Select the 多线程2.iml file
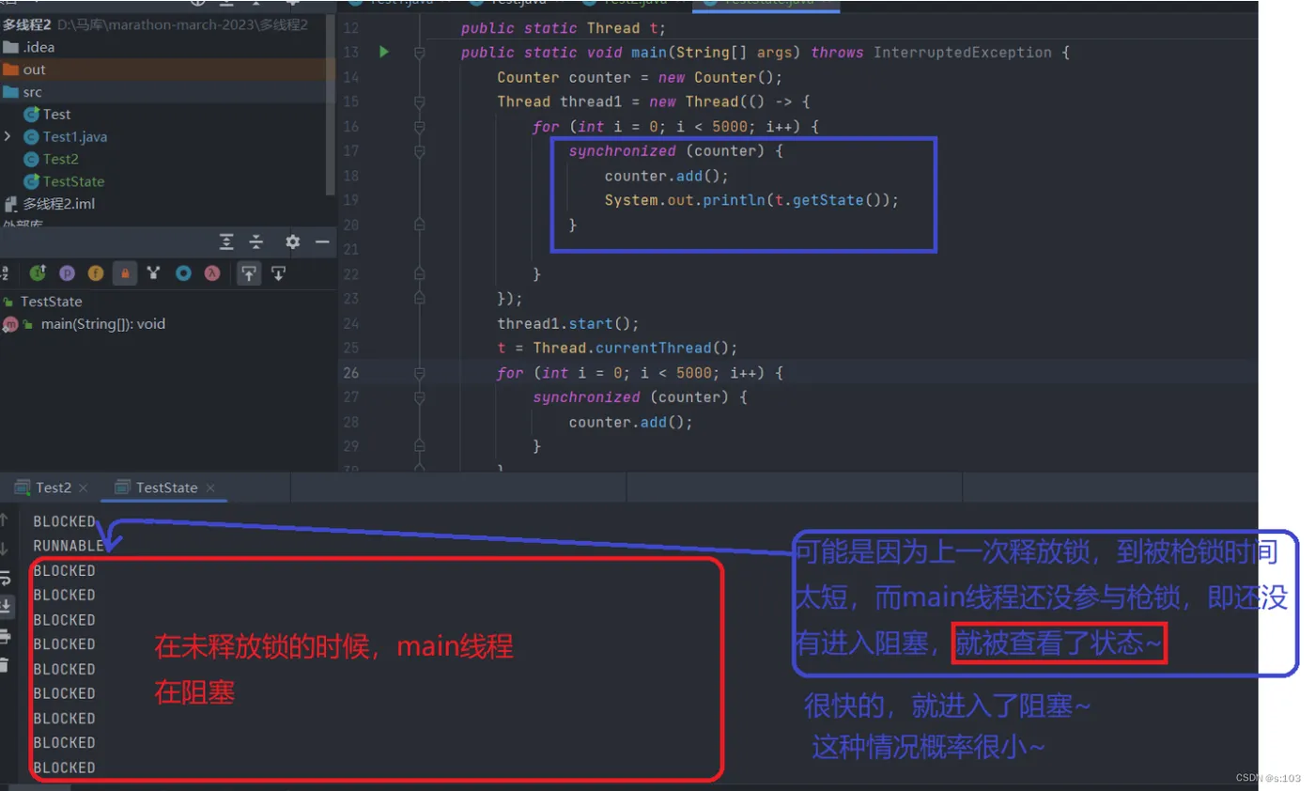 [49, 204]
